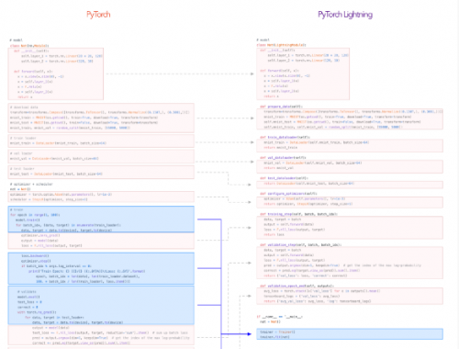Screen dimensions: 459x349
Task: Select the blue train loop code block
Action: pyautogui.click(x=101, y=220)
